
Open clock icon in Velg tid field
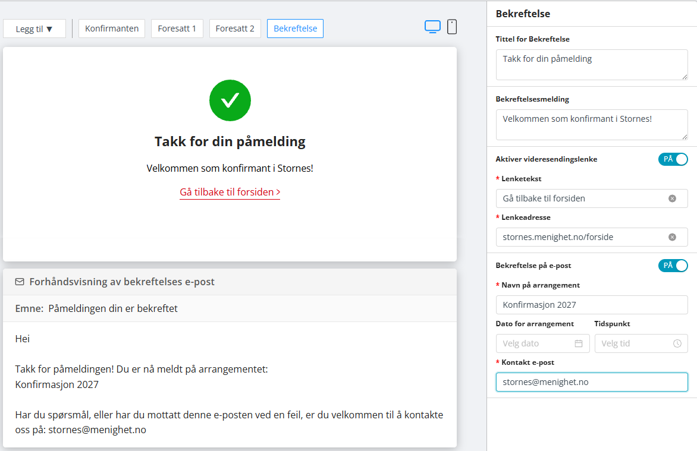coord(677,343)
